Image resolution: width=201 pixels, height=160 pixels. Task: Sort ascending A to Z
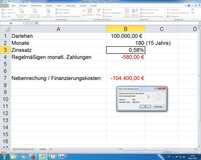tap(84, 11)
